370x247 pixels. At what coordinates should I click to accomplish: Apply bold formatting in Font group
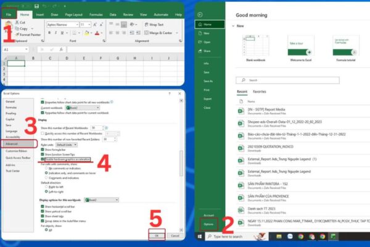coord(47,33)
